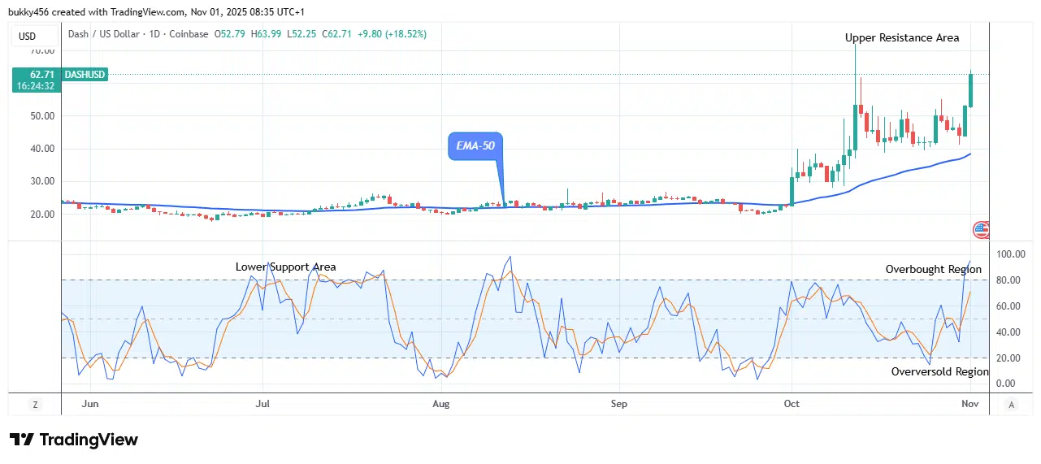Click the TradingView logo at bottom left
Screen dimensions: 1041x464
coord(74,440)
